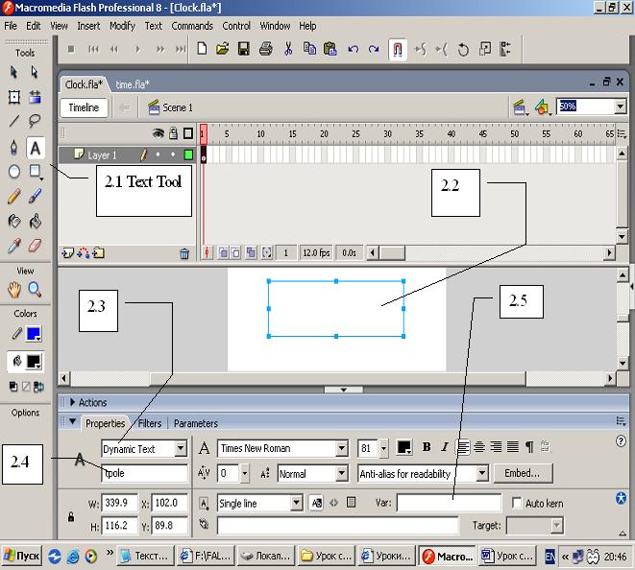Open the stage zoom percentage dropdown
The width and height of the screenshot is (635, 570).
[620, 107]
